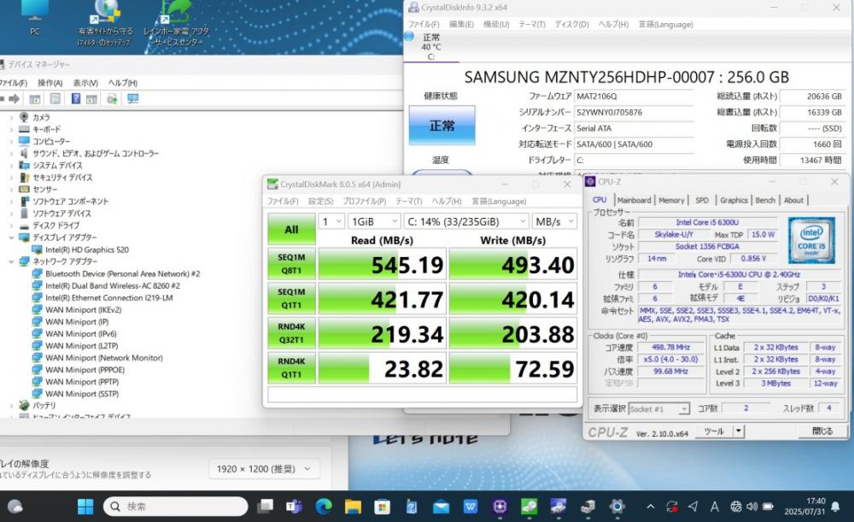
Task: Click the SEQ1M Q8T1 test button
Action: pyautogui.click(x=291, y=264)
